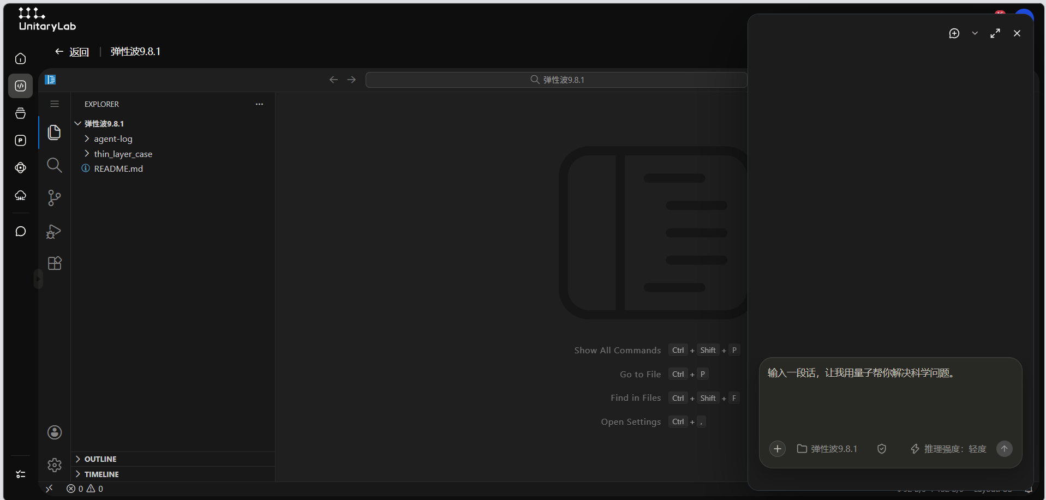Viewport: 1046px width, 500px height.
Task: Open the Explorer files icon
Action: pyautogui.click(x=54, y=132)
